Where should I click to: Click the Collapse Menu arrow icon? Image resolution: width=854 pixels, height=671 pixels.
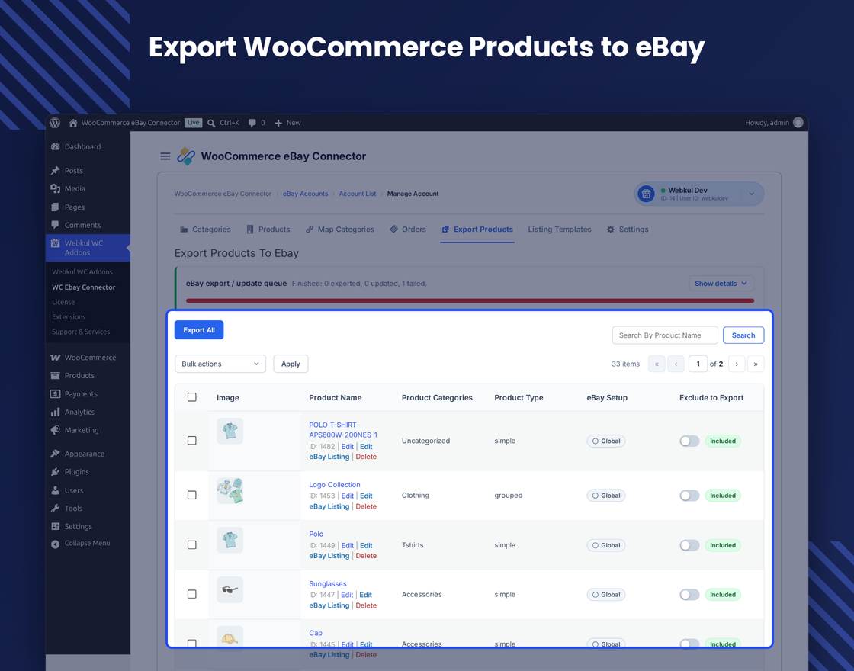point(56,544)
